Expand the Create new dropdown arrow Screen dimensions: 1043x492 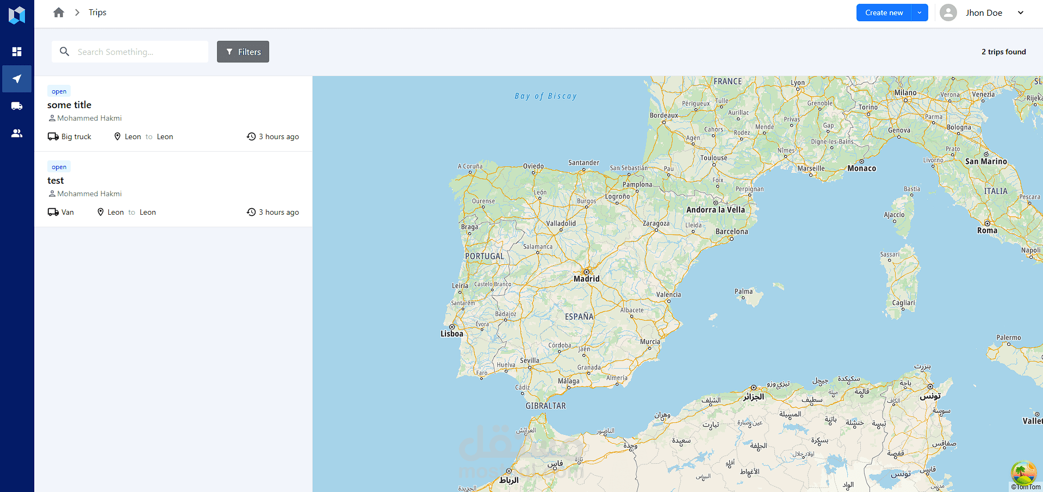tap(920, 13)
